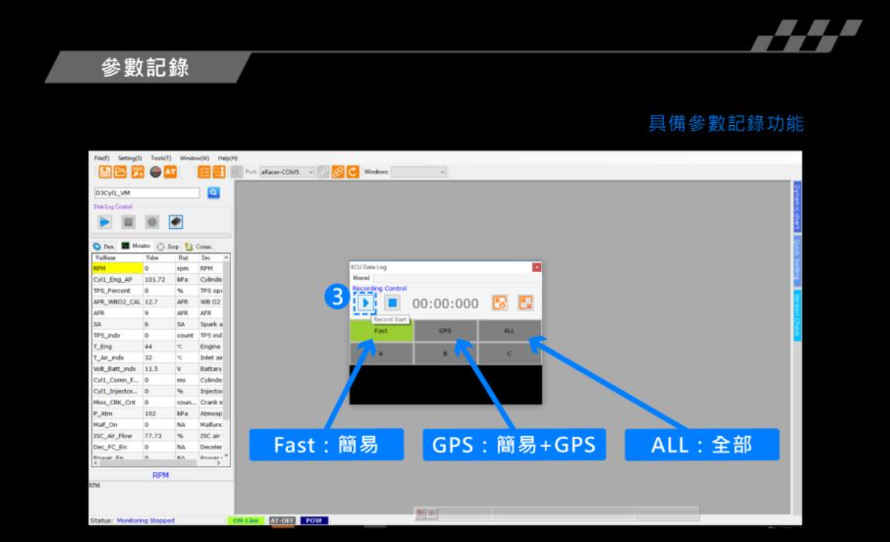The width and height of the screenshot is (890, 542).
Task: Open the File(F) menu
Action: click(102, 158)
